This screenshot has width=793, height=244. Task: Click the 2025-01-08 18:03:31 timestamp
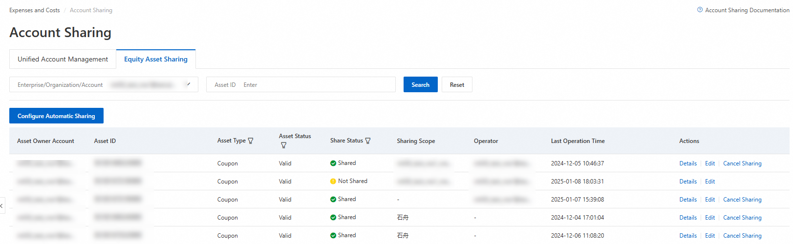578,182
